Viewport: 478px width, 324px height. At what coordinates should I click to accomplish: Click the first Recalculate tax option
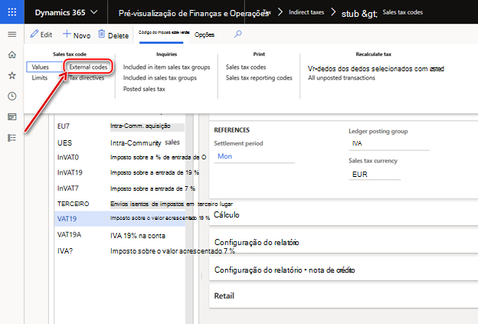pos(375,69)
